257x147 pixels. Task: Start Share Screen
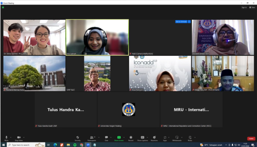[119, 138]
